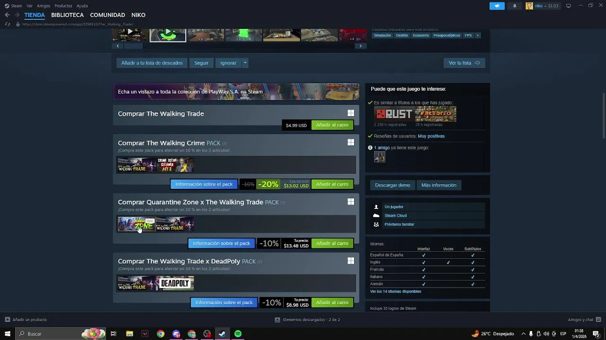Image resolution: width=606 pixels, height=340 pixels.
Task: Add Quarantine Zone pack to cart
Action: pyautogui.click(x=332, y=243)
